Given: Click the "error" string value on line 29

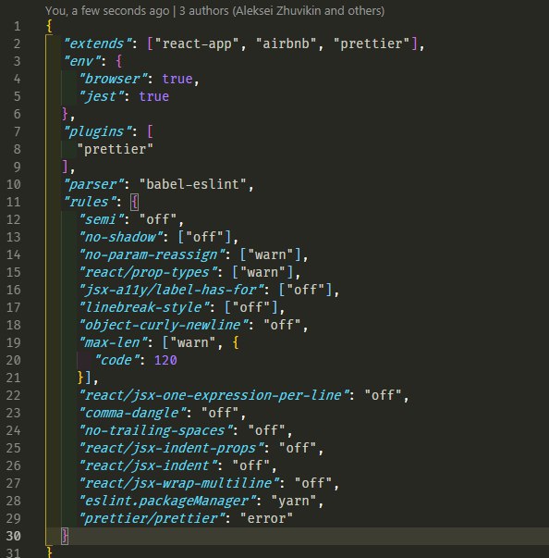Looking at the screenshot, I should click(x=266, y=518).
